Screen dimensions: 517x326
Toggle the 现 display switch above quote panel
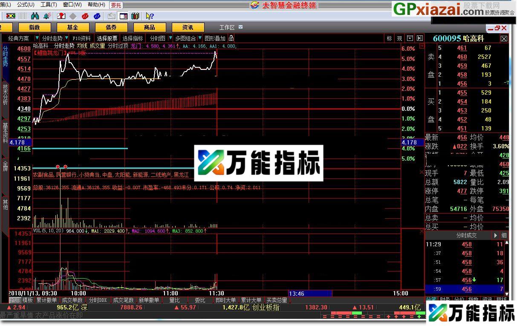pos(399,38)
